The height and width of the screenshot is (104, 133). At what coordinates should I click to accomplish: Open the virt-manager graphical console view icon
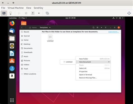click(4, 13)
